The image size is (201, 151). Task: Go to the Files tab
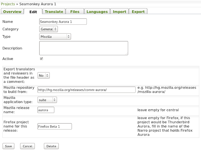point(75,12)
